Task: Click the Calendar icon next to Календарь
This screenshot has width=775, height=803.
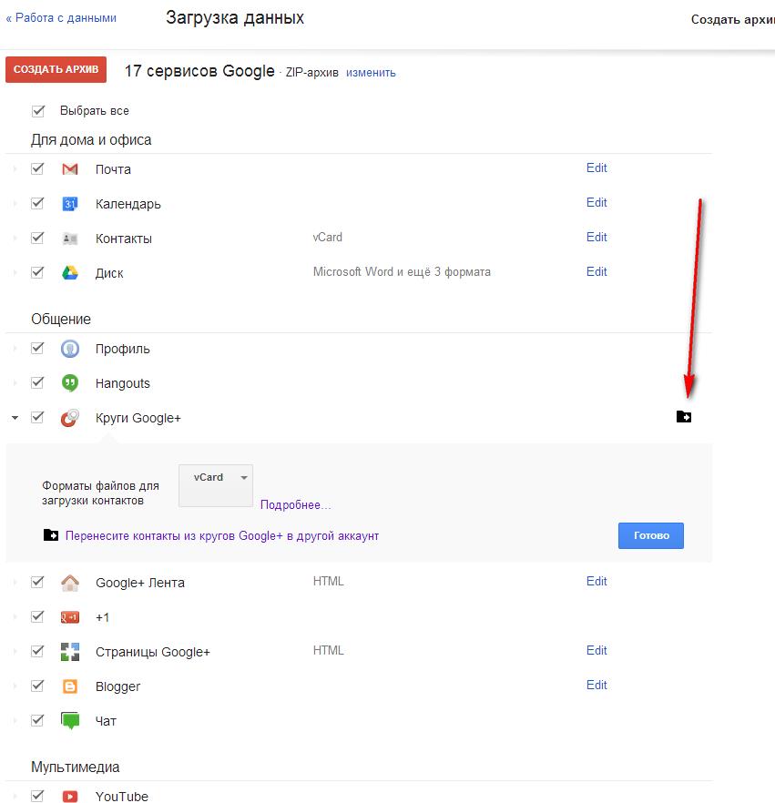Action: (x=70, y=204)
